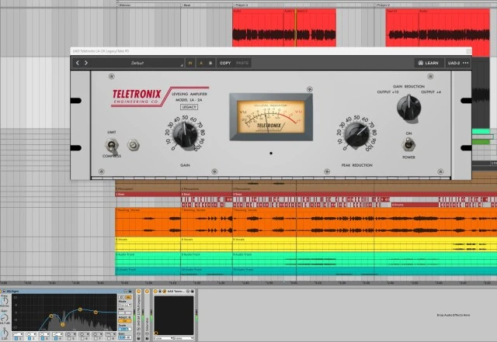This screenshot has width=497, height=342.
Task: Click EQ Eight filter node 2
Action: [x=62, y=325]
